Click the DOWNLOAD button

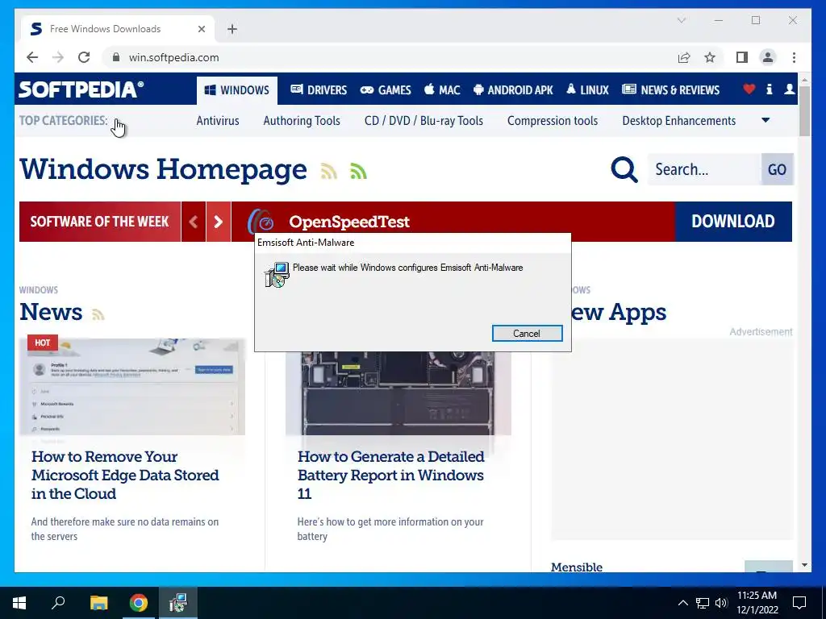(x=733, y=222)
